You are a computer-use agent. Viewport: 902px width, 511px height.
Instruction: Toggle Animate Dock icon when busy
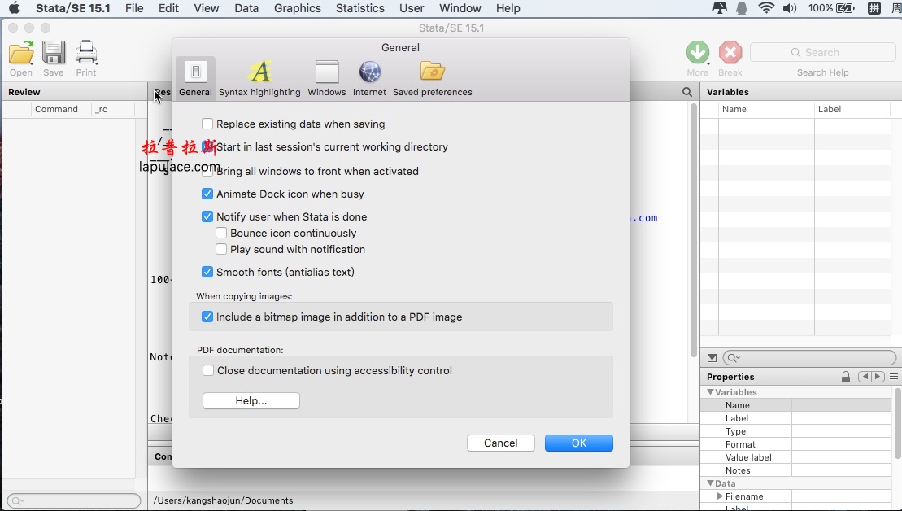click(207, 194)
